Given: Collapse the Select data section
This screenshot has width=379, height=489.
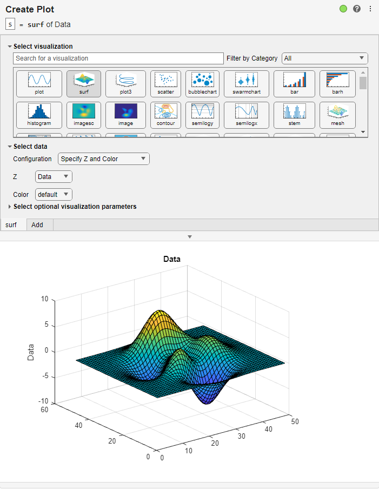Looking at the screenshot, I should tap(10, 147).
